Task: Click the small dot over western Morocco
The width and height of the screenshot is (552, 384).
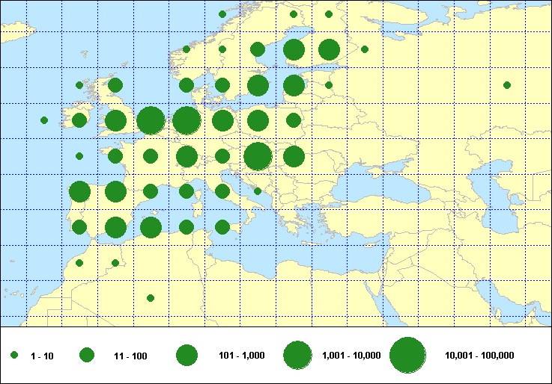Action: 79,263
